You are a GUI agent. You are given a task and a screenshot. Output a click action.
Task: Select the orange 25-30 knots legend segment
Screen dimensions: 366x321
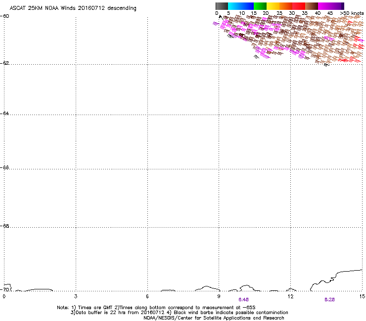point(286,6)
